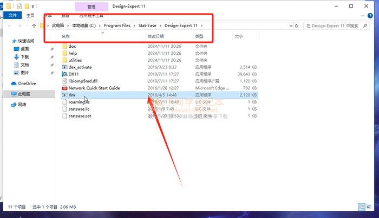Click the Up directory arrow in navigation bar
Viewport: 379px width, 218px height.
(35, 25)
